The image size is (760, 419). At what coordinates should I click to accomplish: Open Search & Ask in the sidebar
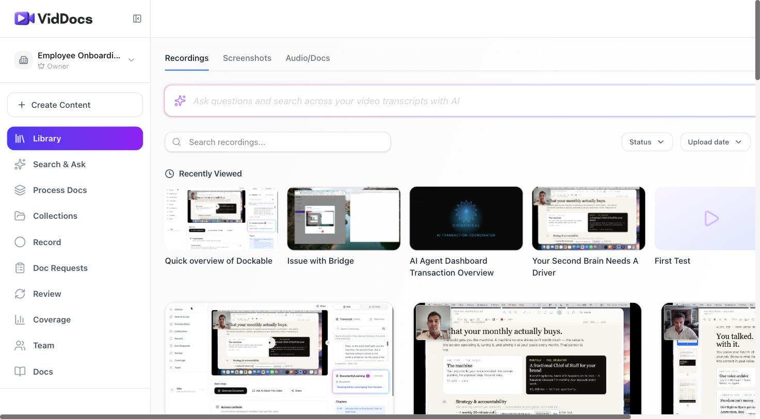click(x=75, y=164)
